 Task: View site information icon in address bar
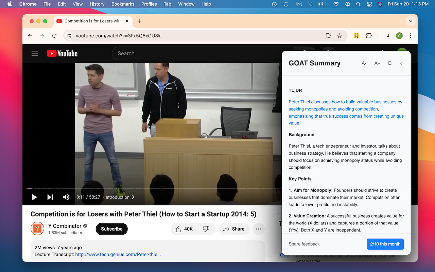click(x=69, y=36)
